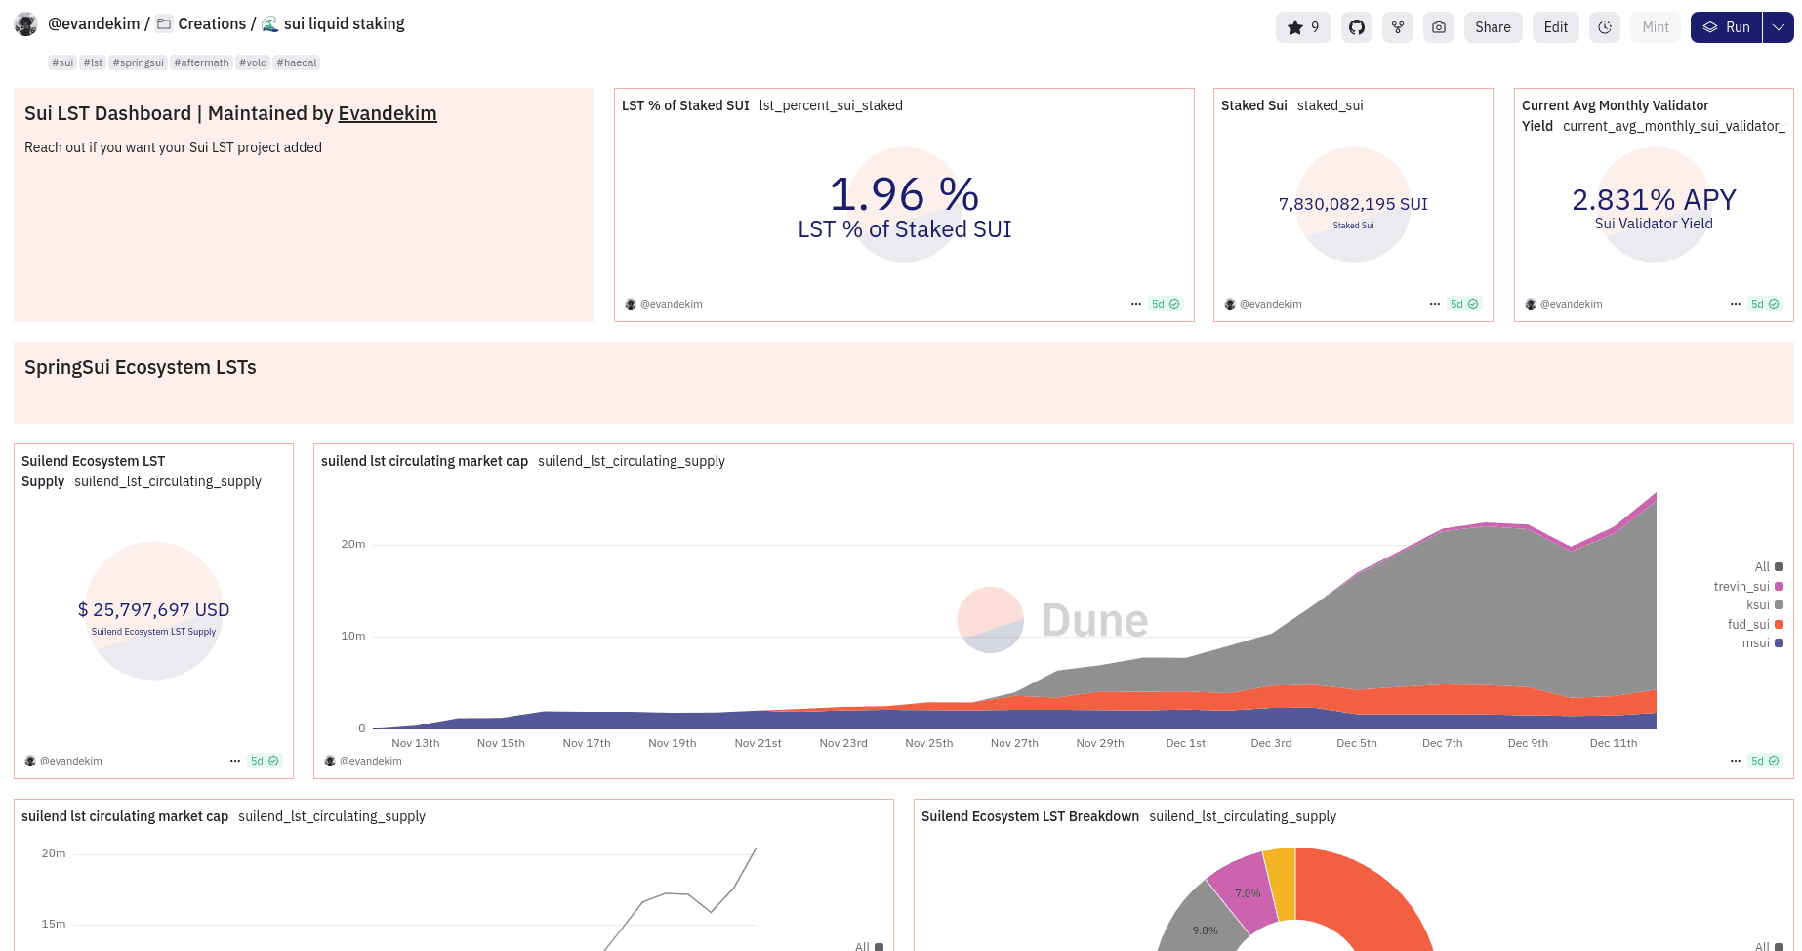
Task: Open three-dot menu on Suilend Ecosystem LST Supply card
Action: pyautogui.click(x=235, y=761)
